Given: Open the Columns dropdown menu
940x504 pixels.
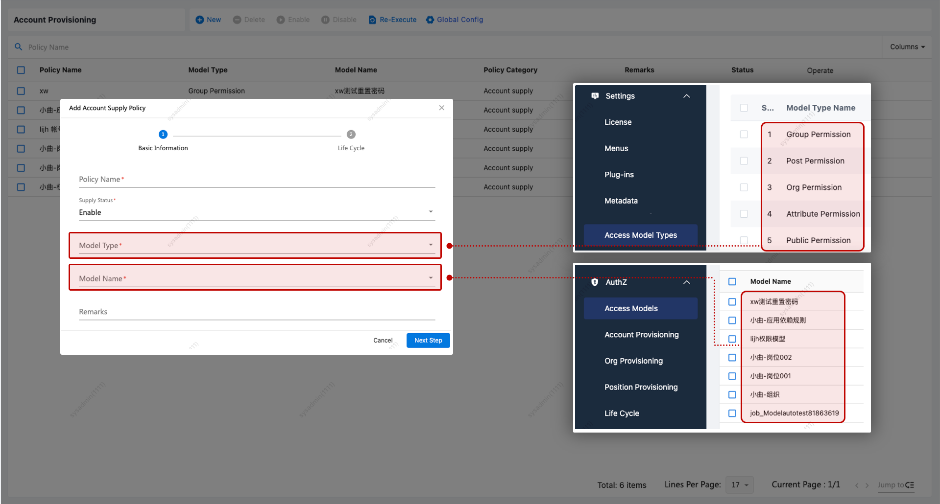Looking at the screenshot, I should click(x=907, y=47).
